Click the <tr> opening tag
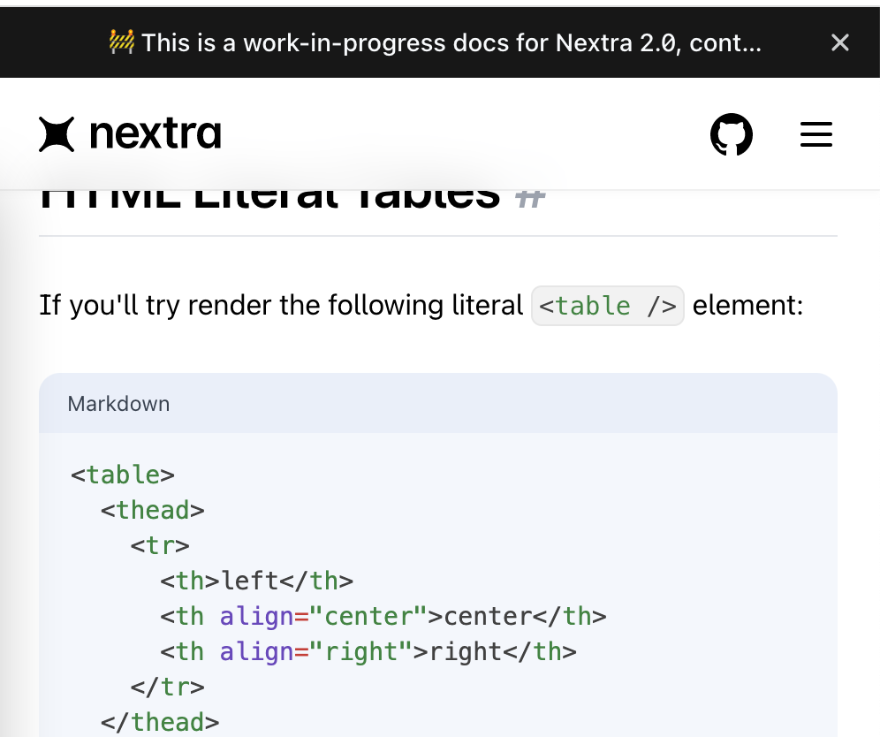This screenshot has height=737, width=880. 159,545
